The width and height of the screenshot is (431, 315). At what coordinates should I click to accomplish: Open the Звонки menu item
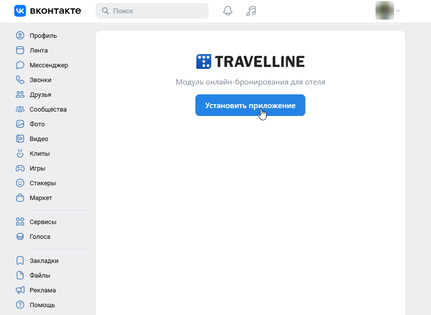click(41, 80)
